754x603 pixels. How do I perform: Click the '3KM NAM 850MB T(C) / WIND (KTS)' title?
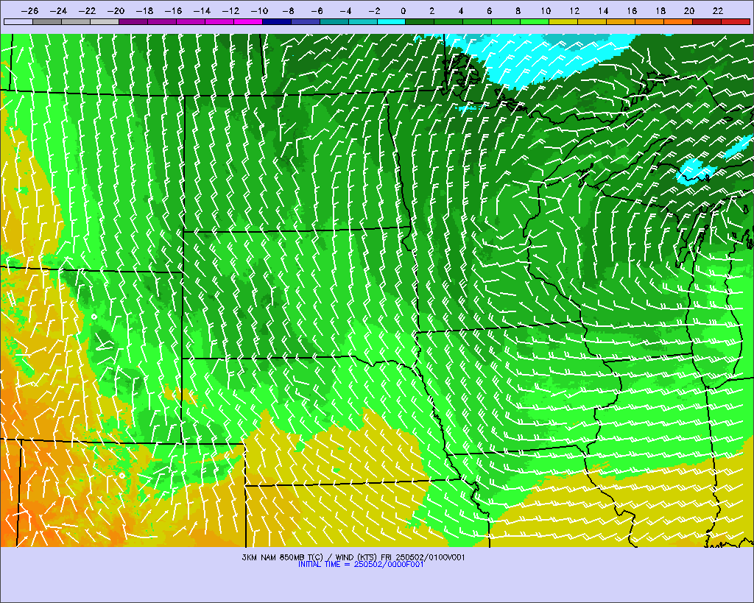pos(310,557)
